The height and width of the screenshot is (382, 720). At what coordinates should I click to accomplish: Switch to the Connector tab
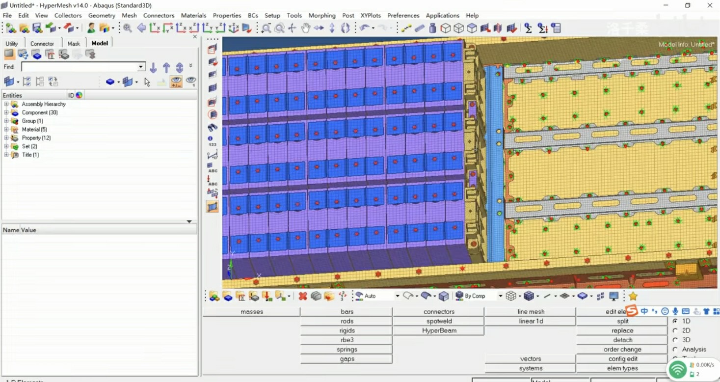tap(42, 44)
